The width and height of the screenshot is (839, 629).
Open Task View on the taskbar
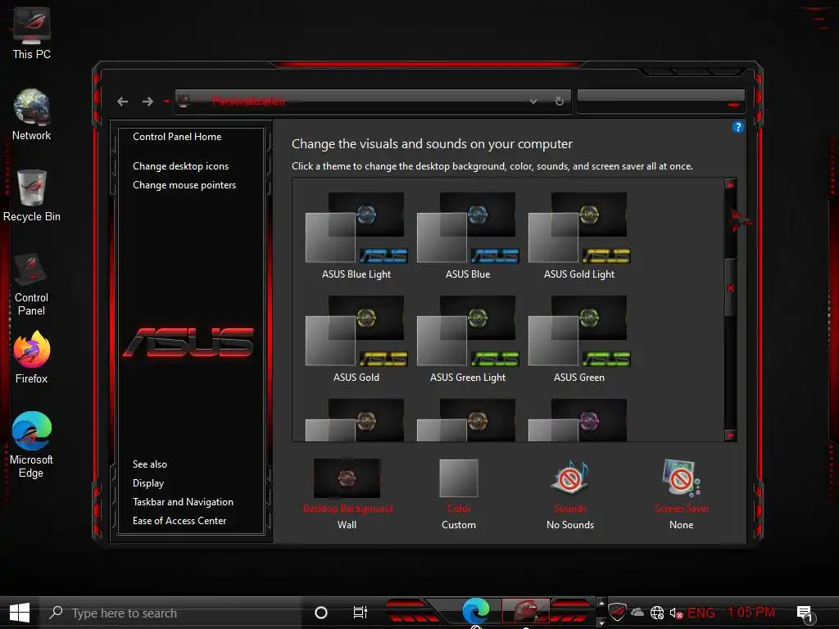361,613
